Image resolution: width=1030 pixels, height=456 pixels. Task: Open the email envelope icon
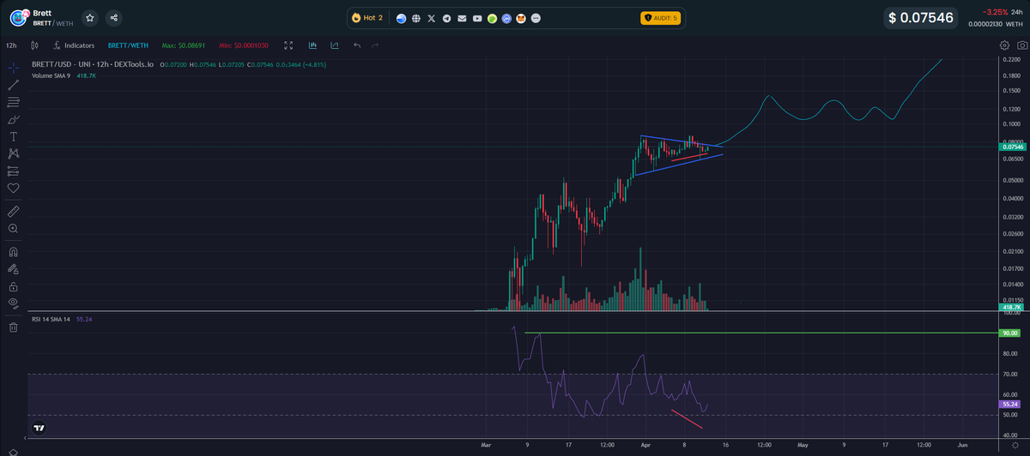462,18
